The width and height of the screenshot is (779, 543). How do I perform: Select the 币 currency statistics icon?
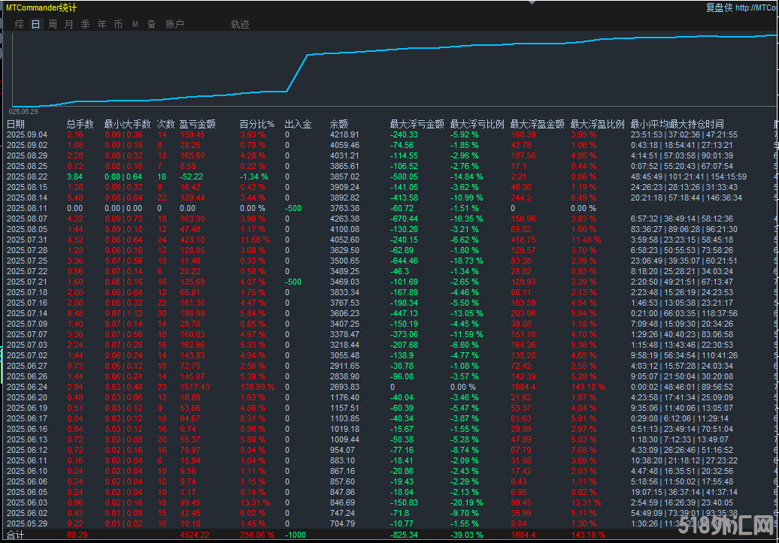point(118,23)
